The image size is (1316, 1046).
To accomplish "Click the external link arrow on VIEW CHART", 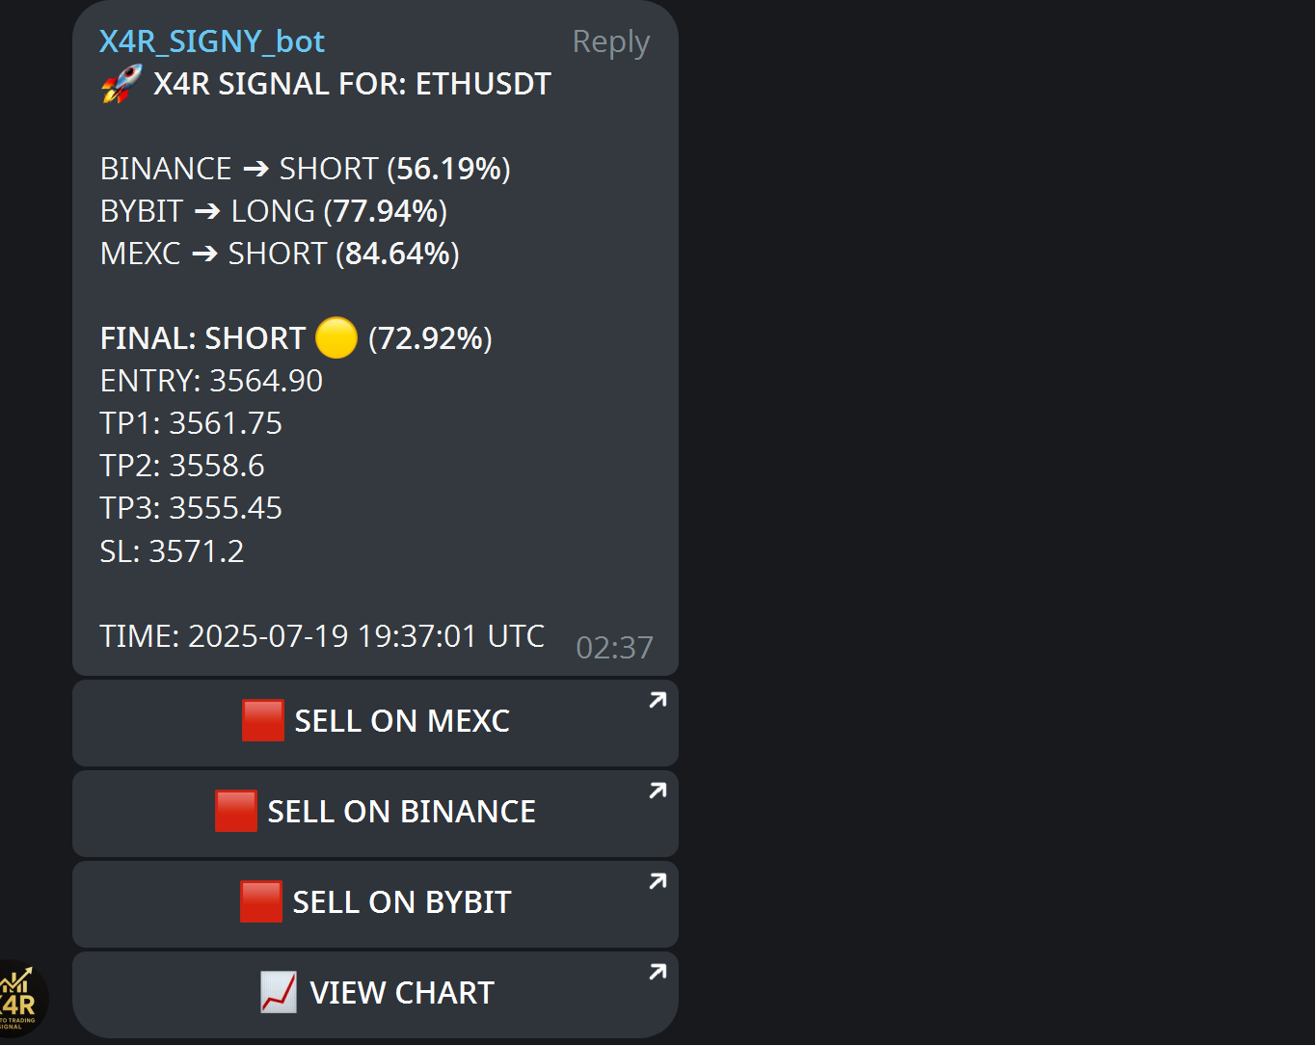I will [658, 972].
